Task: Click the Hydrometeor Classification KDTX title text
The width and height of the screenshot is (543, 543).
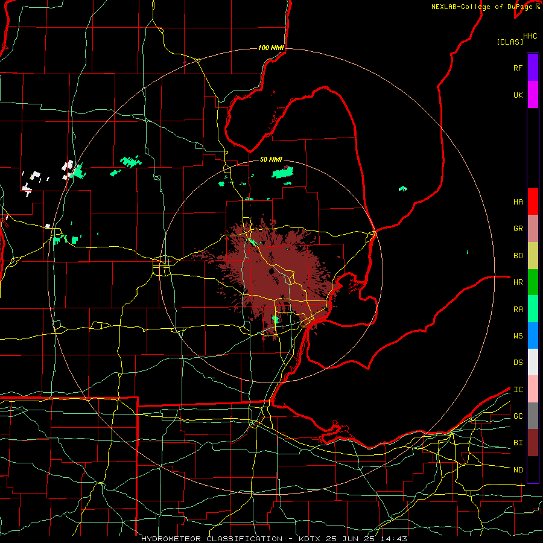Action: (228, 539)
